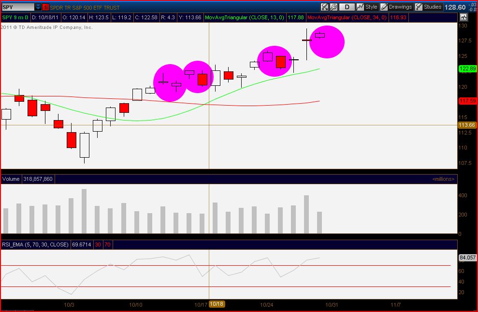The height and width of the screenshot is (312, 478).
Task: Click the SPY symbol entry field
Action: [x=17, y=7]
